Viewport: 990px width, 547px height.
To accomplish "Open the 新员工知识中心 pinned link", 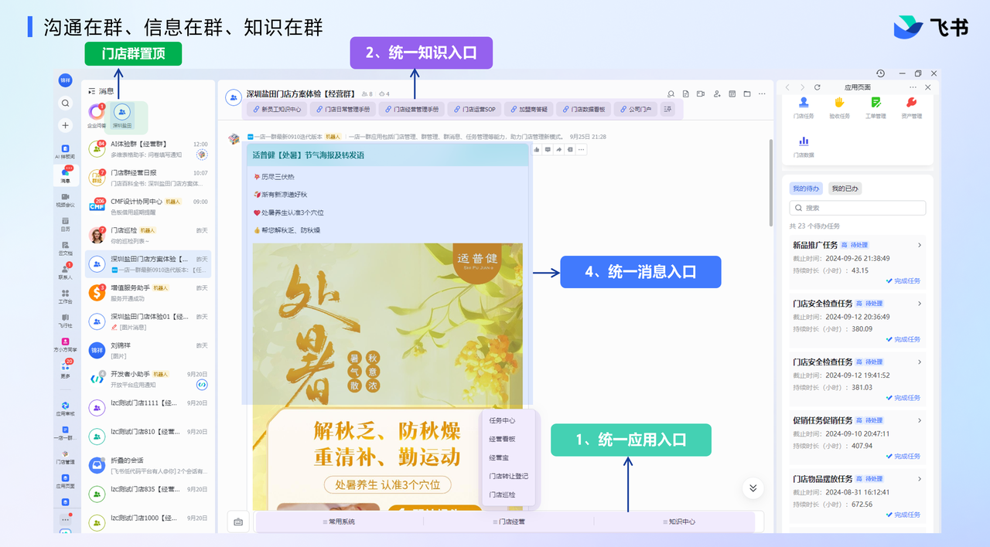I will [x=276, y=110].
